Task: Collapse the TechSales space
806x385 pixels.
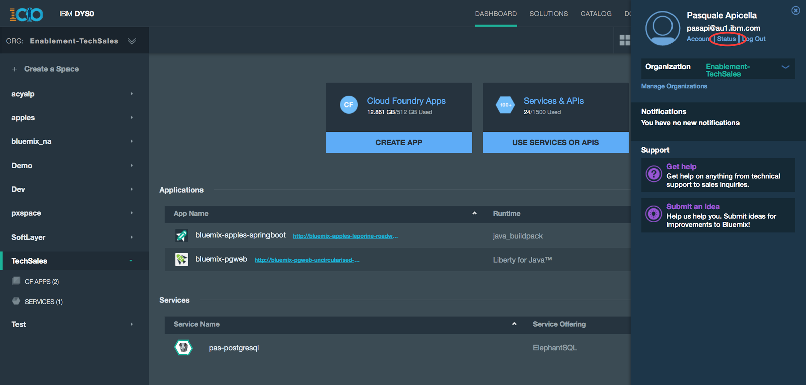Action: pyautogui.click(x=131, y=261)
